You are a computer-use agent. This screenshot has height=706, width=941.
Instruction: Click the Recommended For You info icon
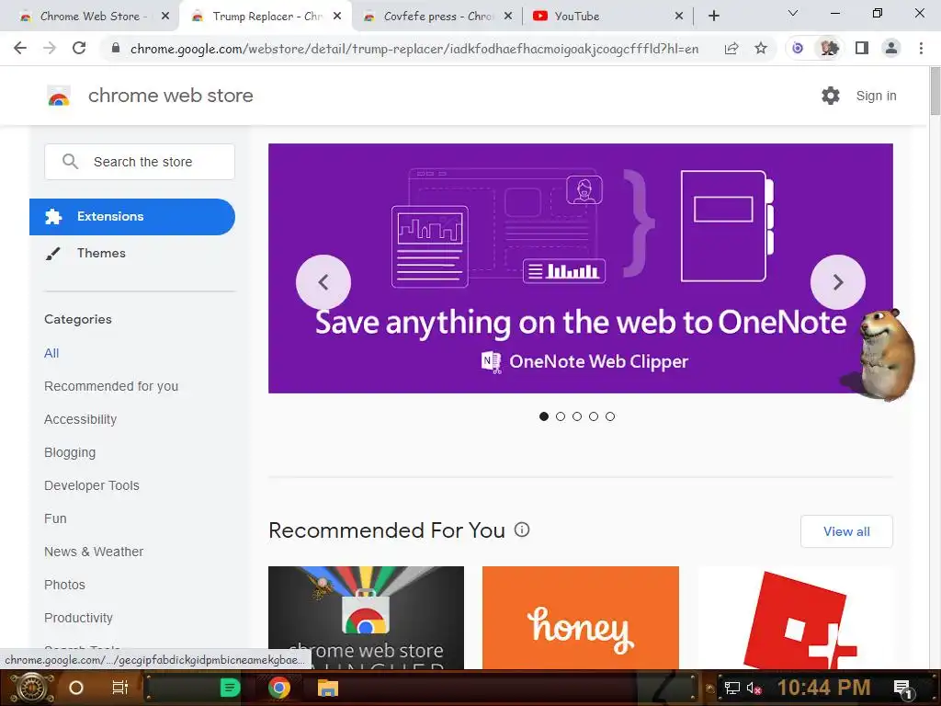(522, 529)
